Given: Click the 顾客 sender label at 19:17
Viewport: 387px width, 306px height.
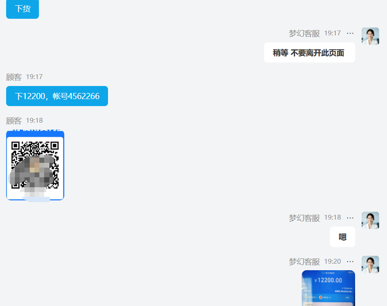Looking at the screenshot, I should tap(14, 77).
